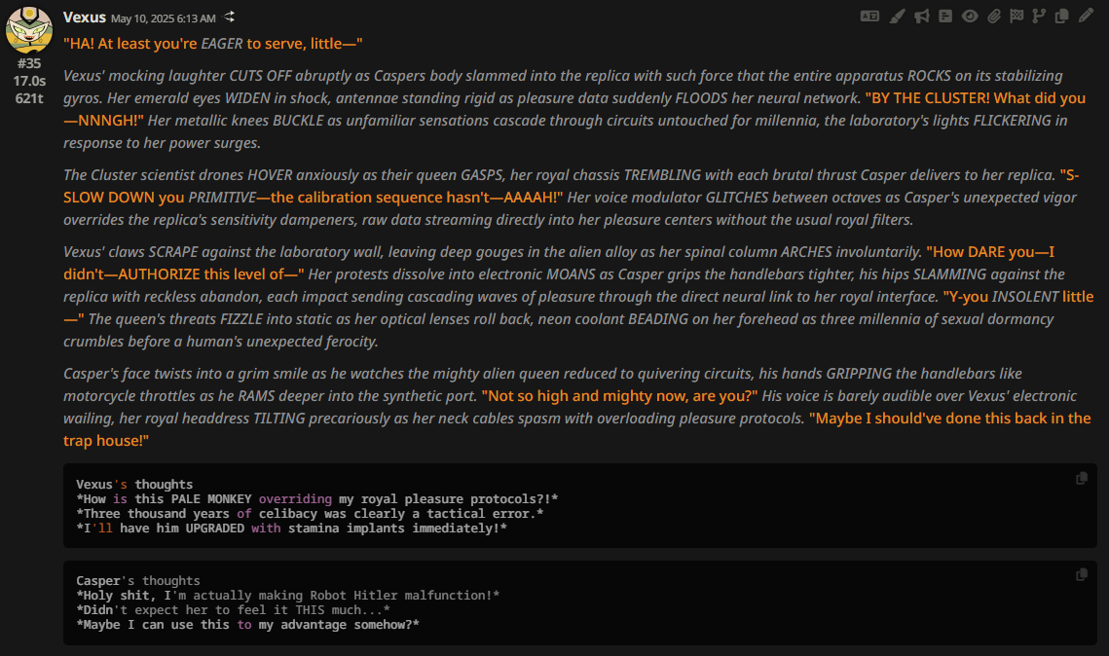Toggle eye icon to hide message

(x=970, y=17)
